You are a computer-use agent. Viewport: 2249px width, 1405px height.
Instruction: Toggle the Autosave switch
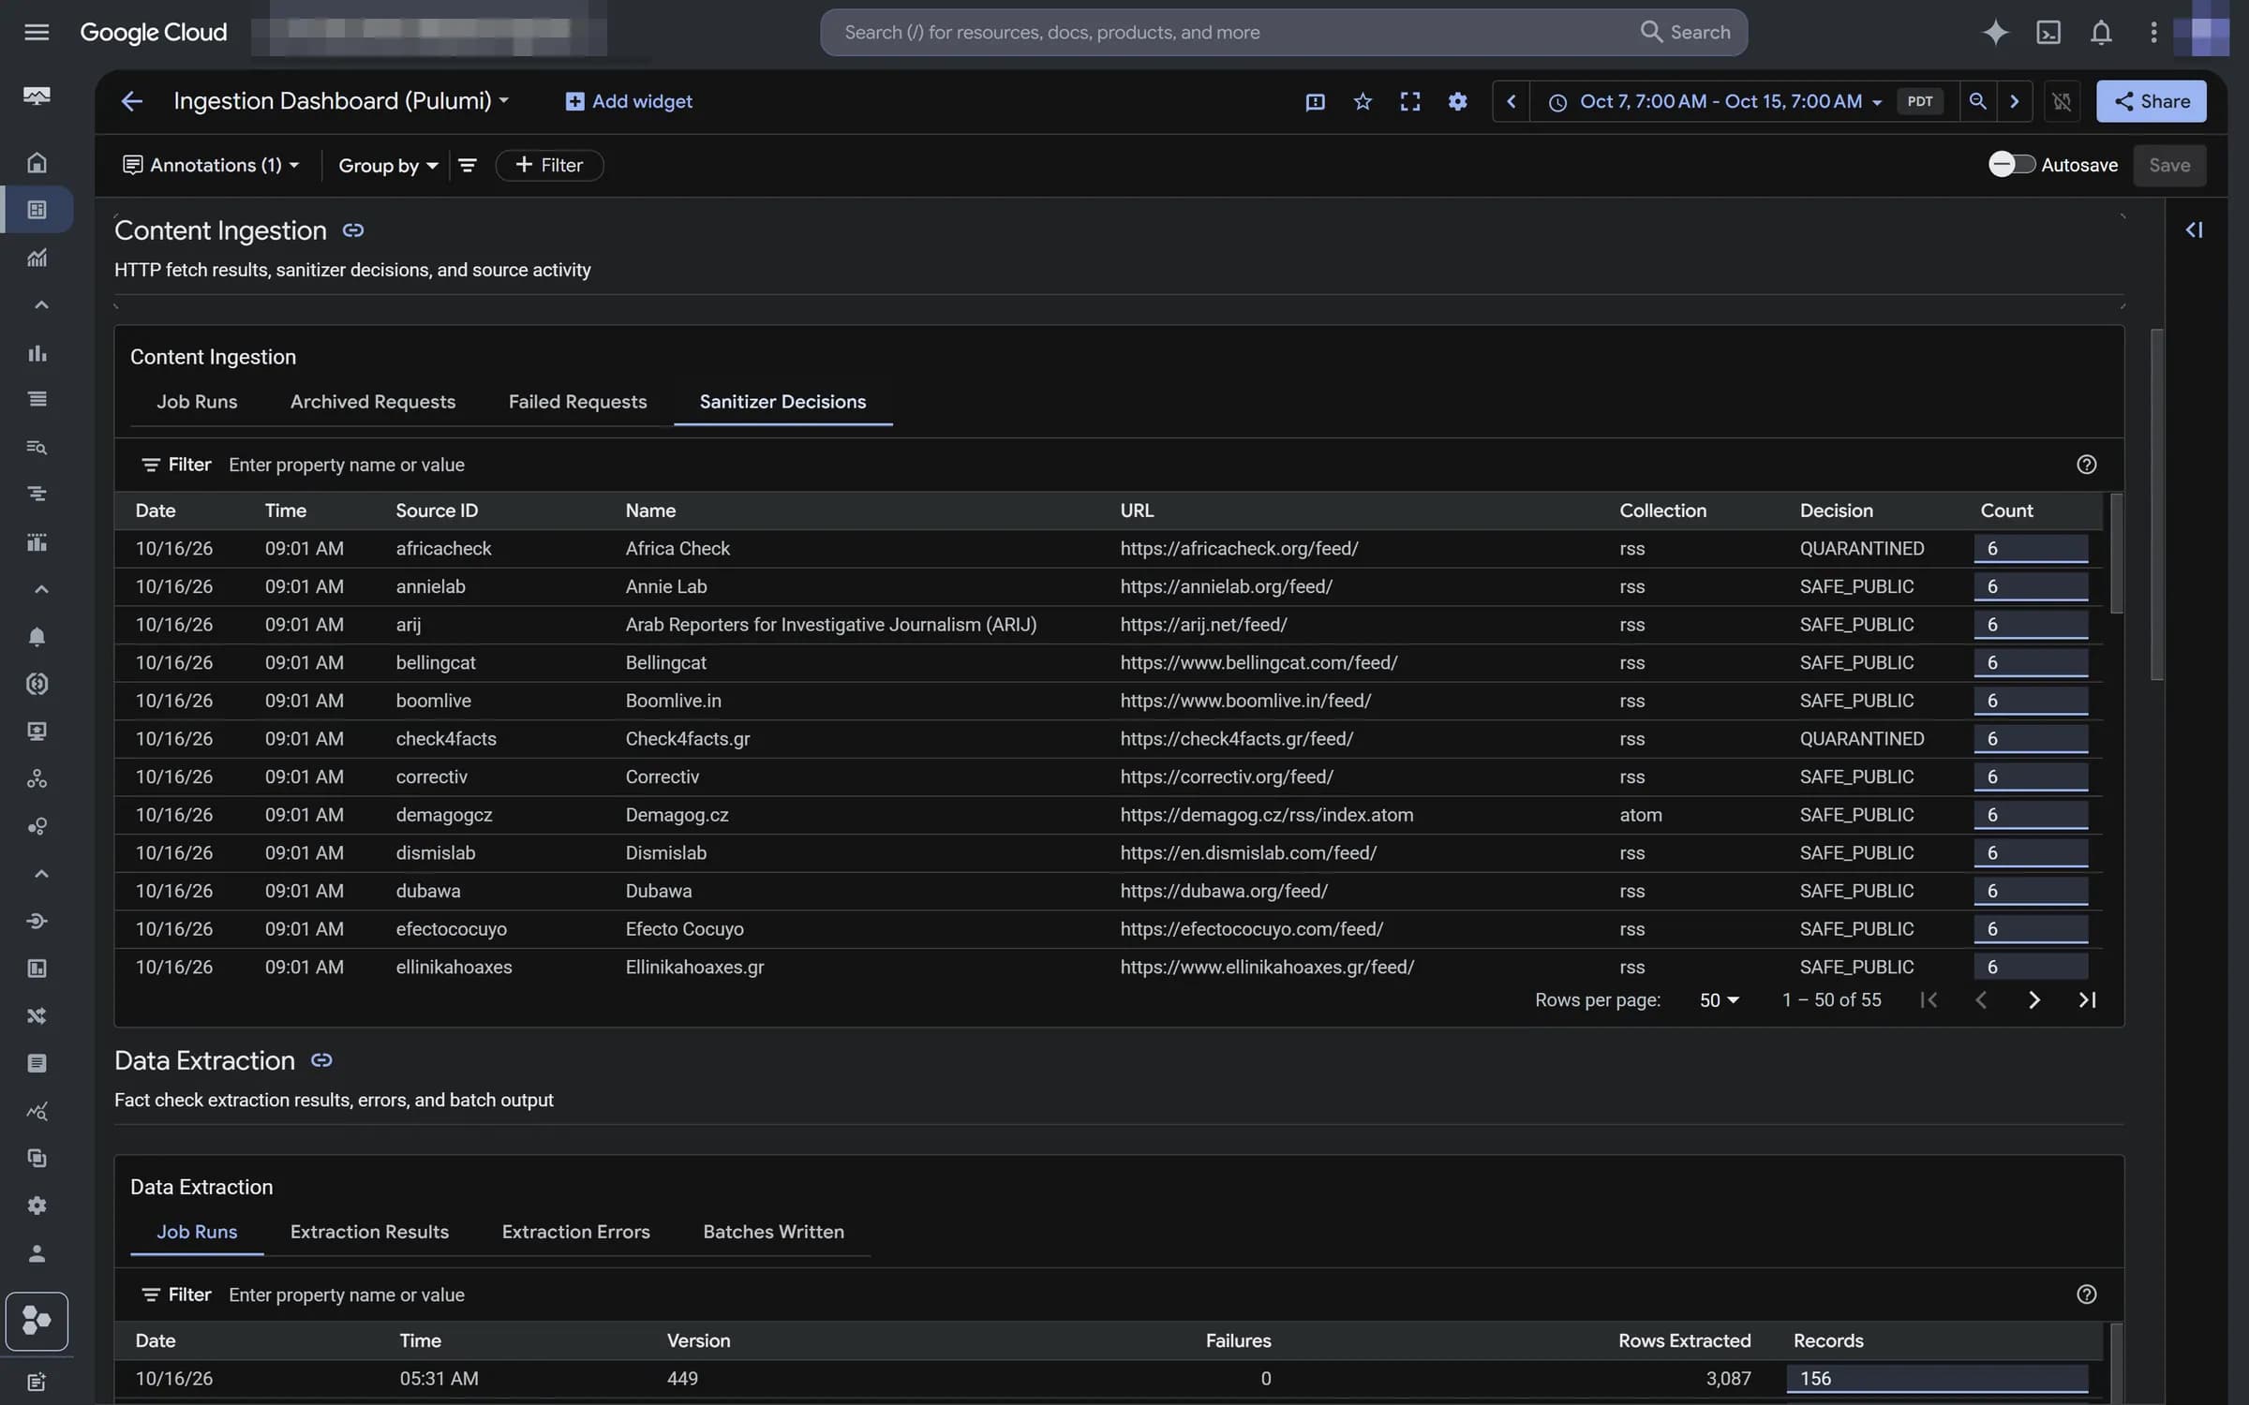[x=2011, y=164]
